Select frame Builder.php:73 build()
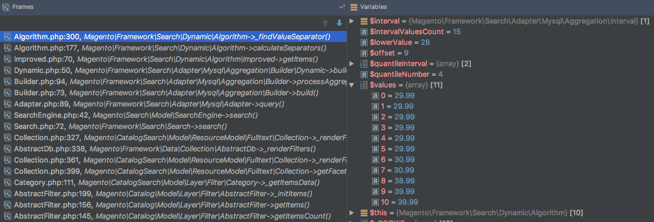The image size is (654, 222). [x=173, y=92]
